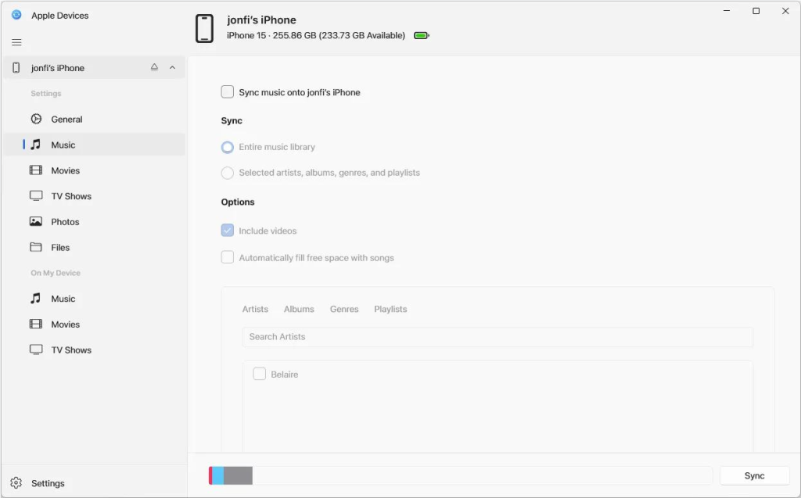Click the Files folder icon

[36, 247]
